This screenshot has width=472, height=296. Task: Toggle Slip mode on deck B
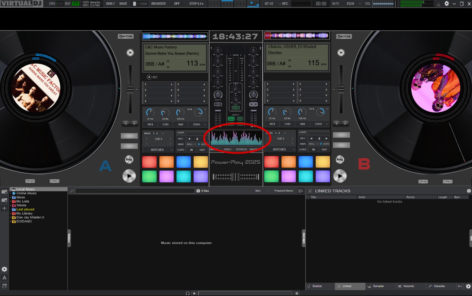pos(448,181)
